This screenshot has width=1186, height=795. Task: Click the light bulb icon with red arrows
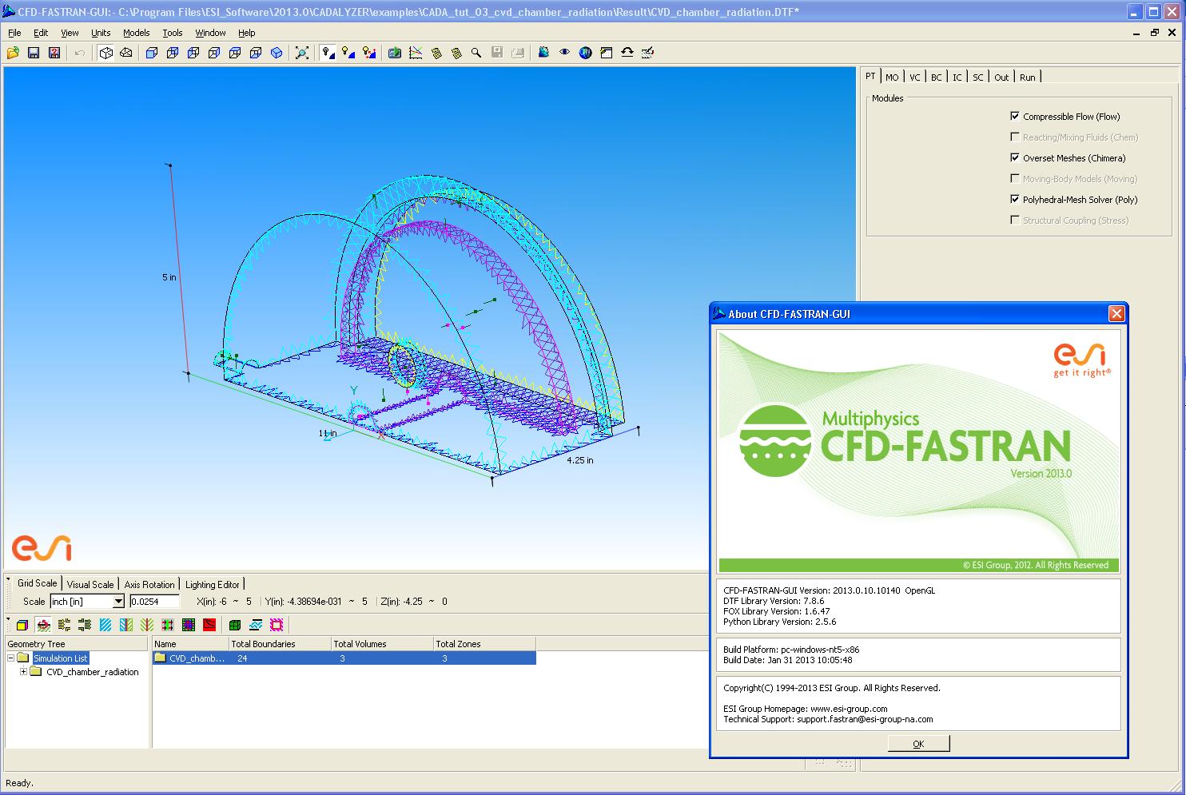(x=369, y=53)
